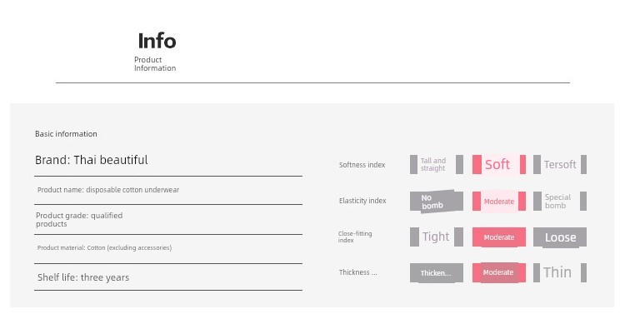Pick the No bomb elasticity option
625x329 pixels.
click(437, 202)
